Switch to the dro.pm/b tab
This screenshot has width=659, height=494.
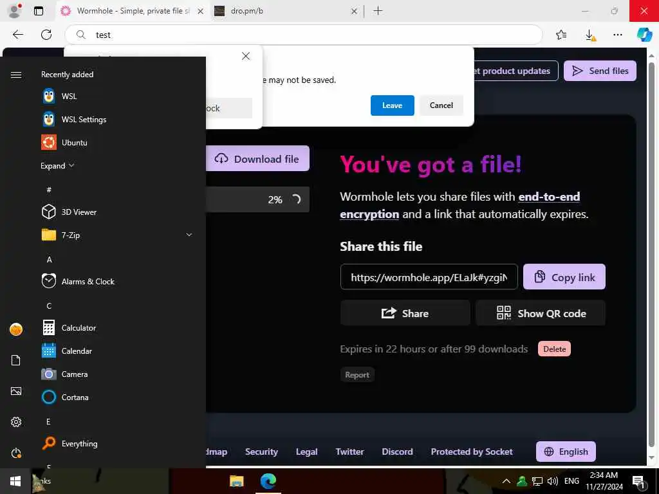click(286, 11)
